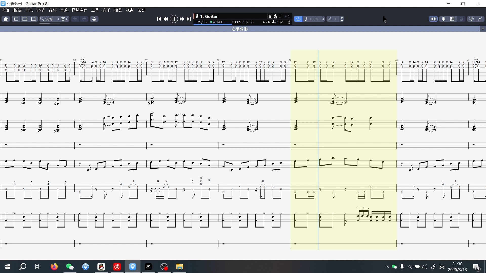Image resolution: width=486 pixels, height=273 pixels.
Task: Open the 帮助 menu
Action: 141,10
